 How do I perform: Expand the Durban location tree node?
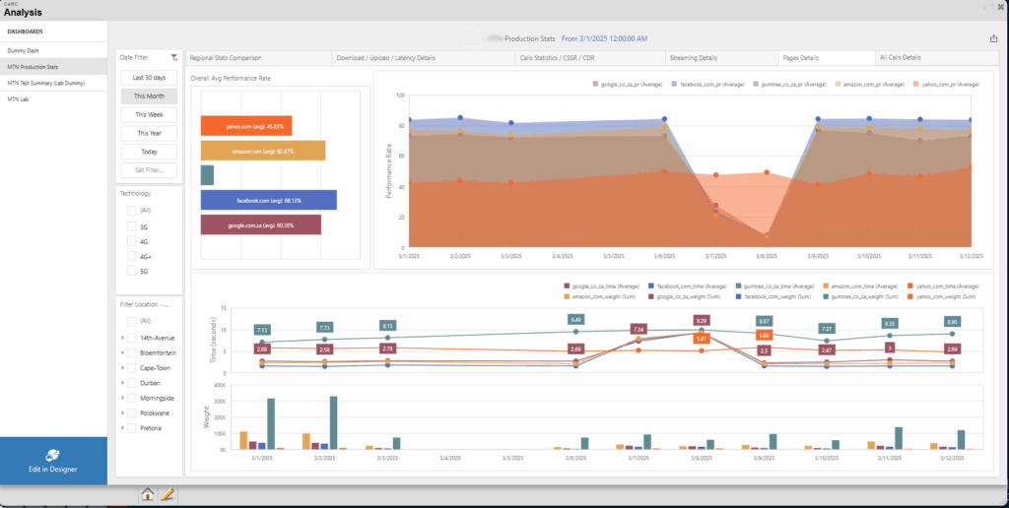(x=122, y=382)
